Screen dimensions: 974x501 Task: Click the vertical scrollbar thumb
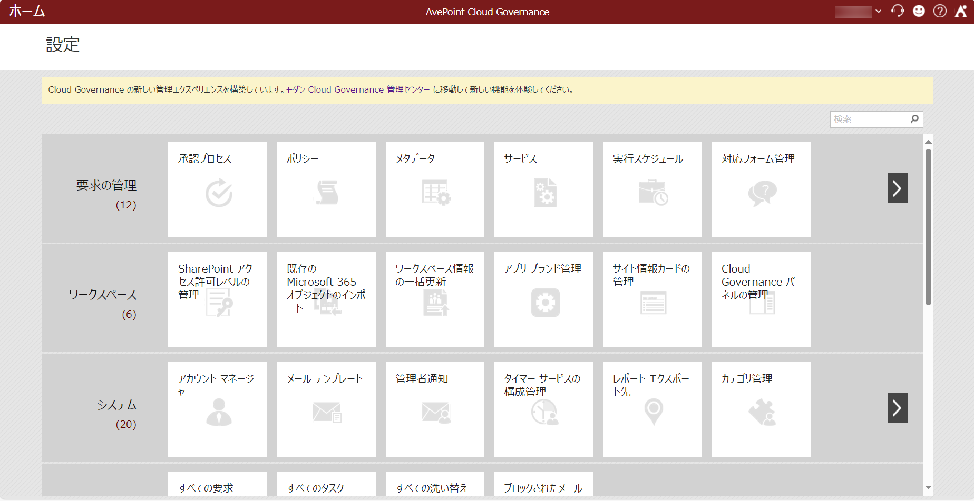928,227
